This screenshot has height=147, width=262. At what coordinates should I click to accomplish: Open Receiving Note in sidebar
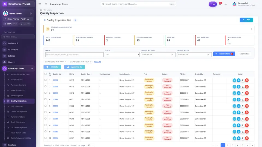point(17,96)
